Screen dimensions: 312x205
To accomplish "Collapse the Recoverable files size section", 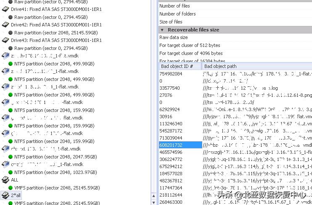I will click(162, 30).
